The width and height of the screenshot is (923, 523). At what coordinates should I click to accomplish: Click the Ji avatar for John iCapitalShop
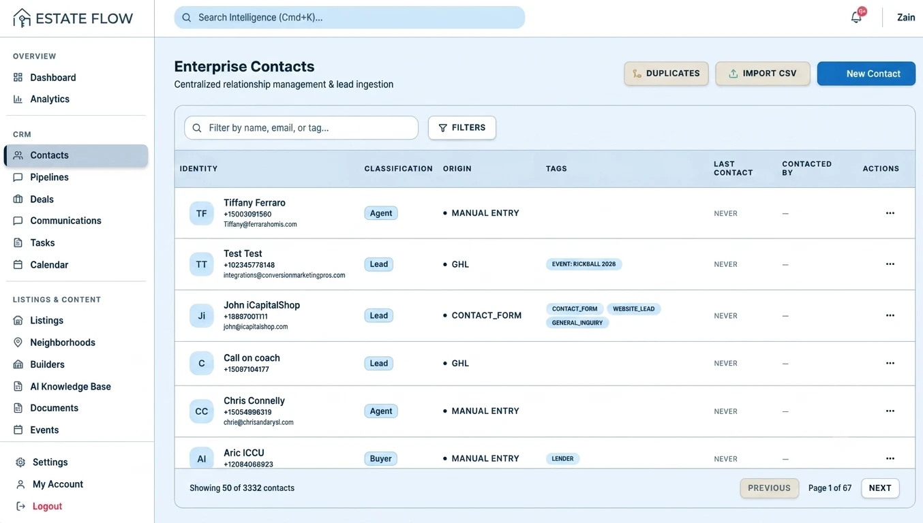point(202,316)
